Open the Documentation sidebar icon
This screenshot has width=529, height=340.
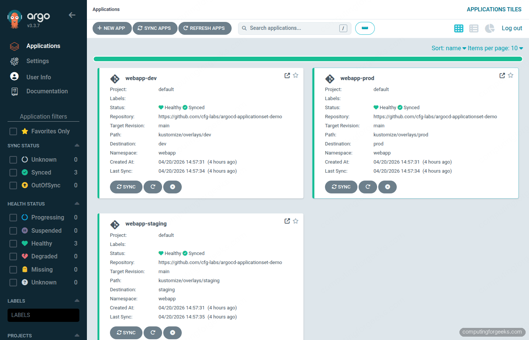coord(14,91)
